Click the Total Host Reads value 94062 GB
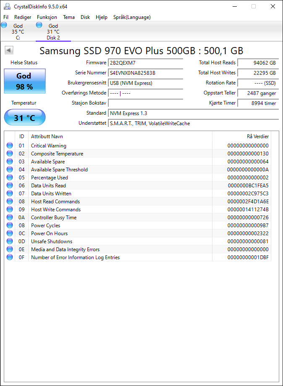Screen dimensions: 283x386 tap(258, 63)
